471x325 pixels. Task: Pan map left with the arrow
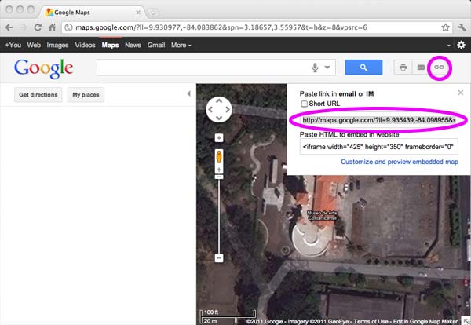[x=210, y=110]
